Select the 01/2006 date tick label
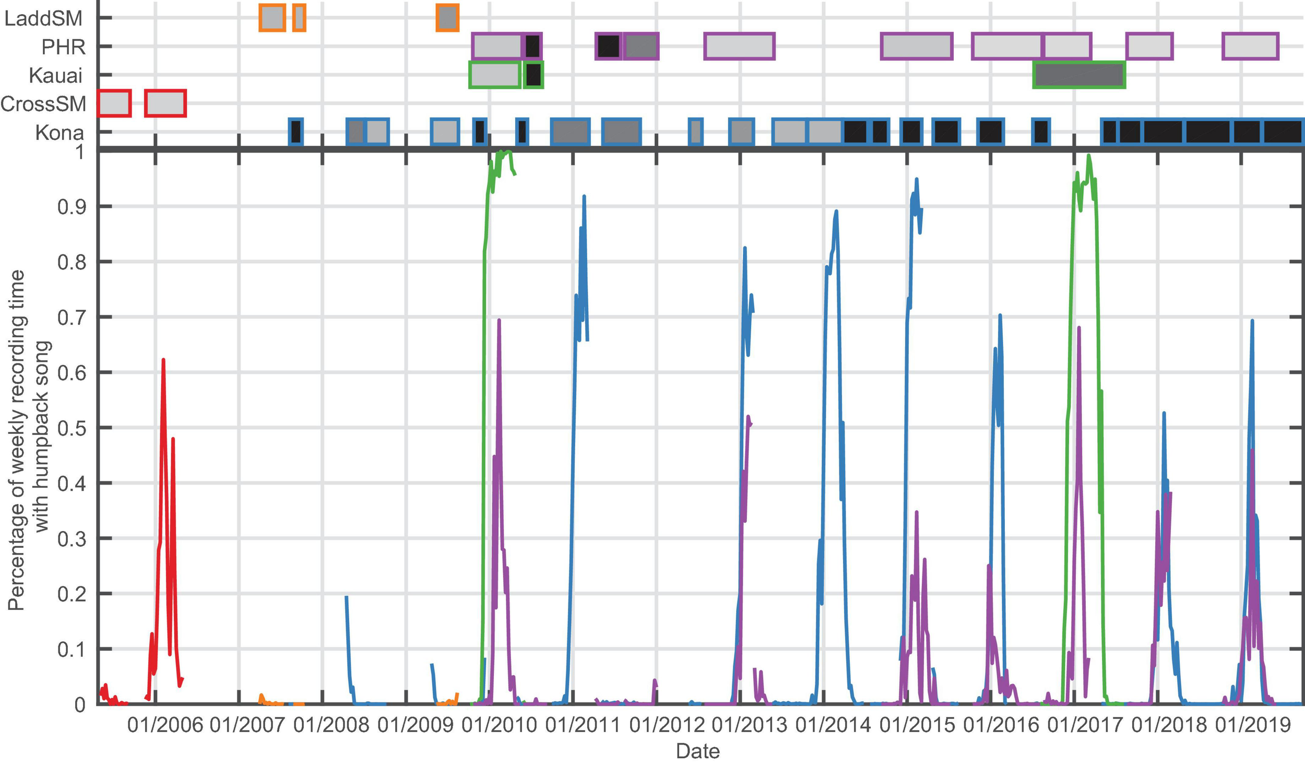Screen dimensions: 1305x765 [x=165, y=725]
